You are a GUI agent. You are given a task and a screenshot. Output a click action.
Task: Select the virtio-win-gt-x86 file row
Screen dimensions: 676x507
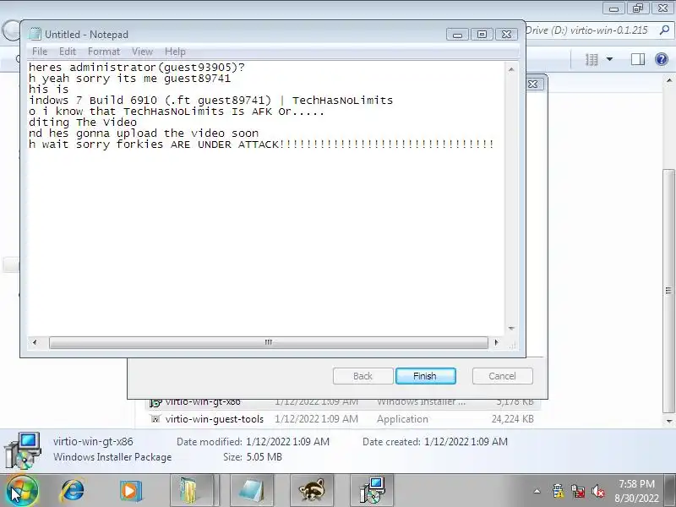[343, 402]
